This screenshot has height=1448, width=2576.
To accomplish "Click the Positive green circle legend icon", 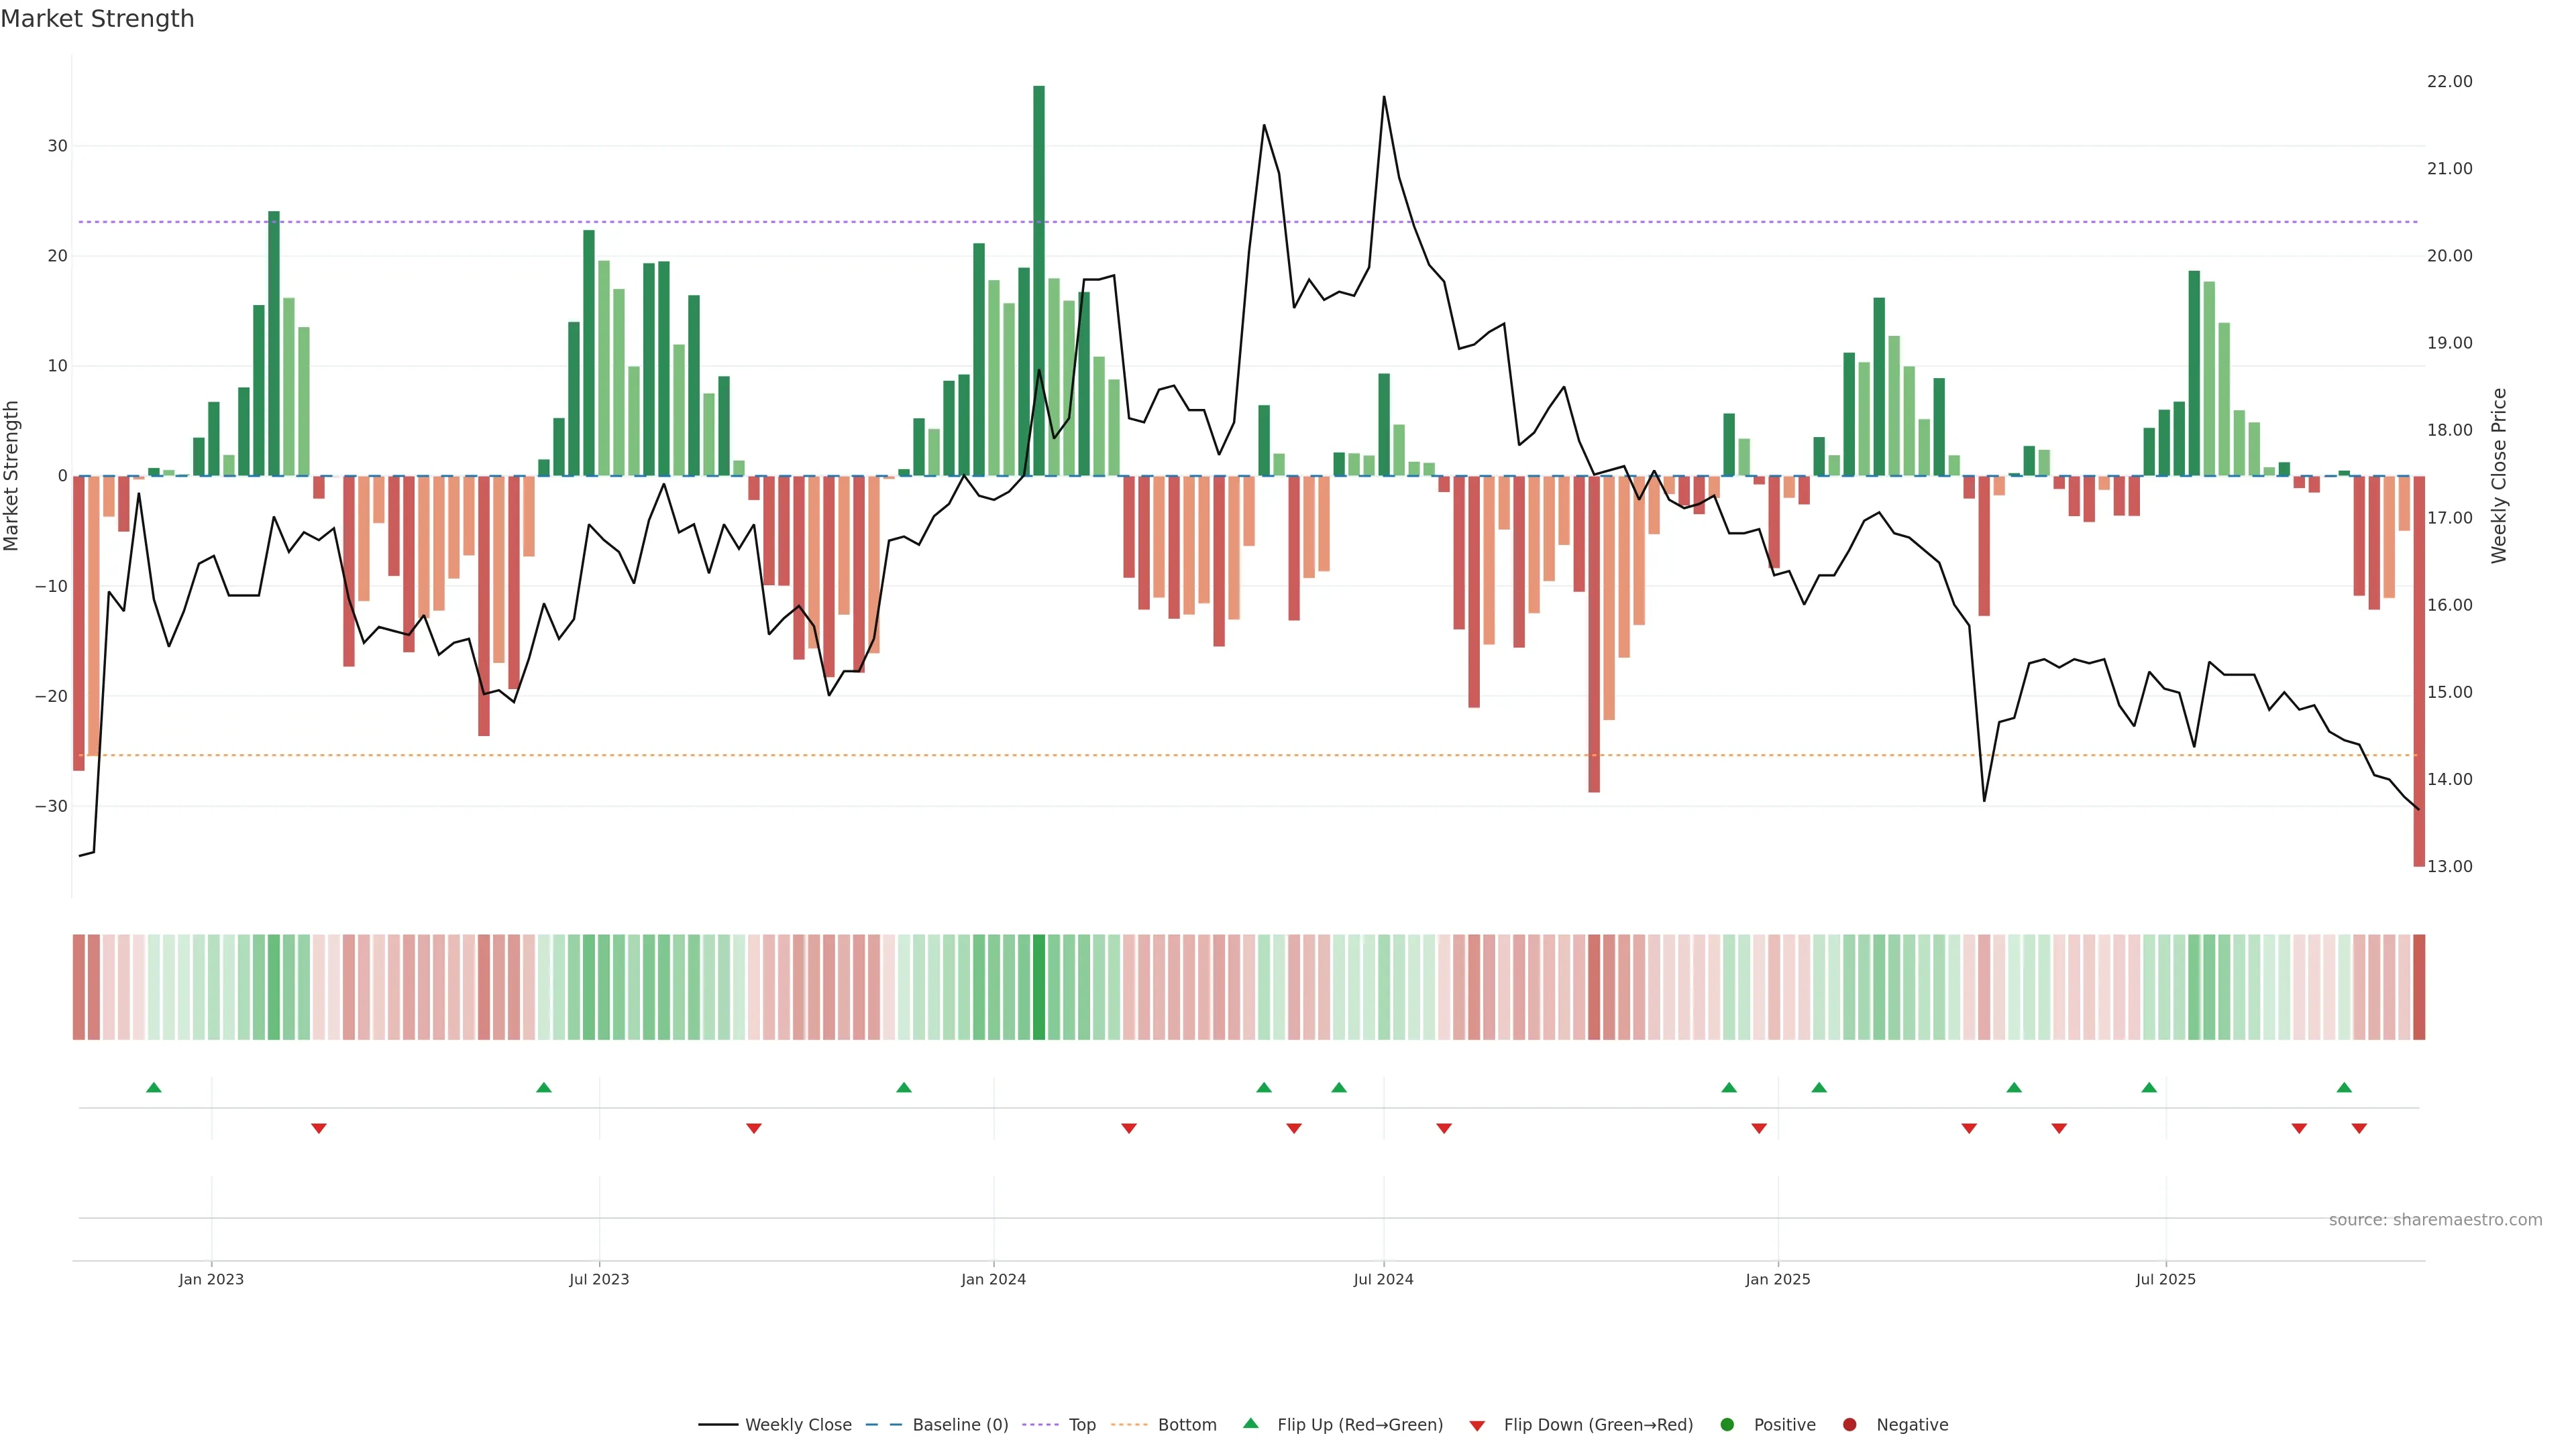I will [1727, 1425].
